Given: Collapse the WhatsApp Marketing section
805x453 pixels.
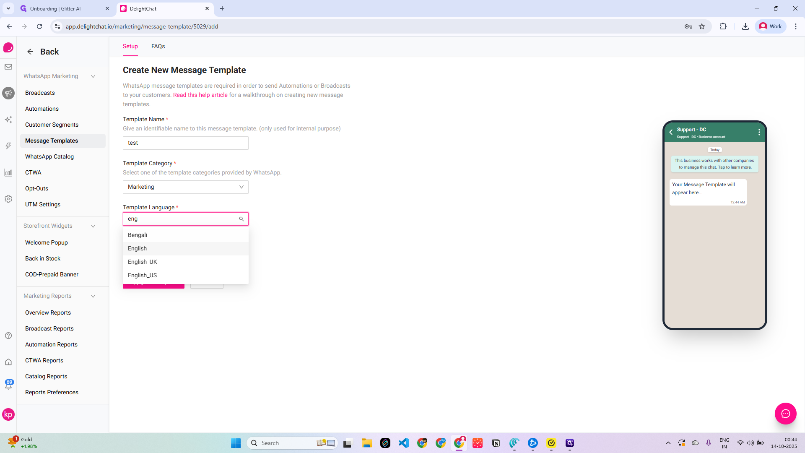Looking at the screenshot, I should point(93,76).
